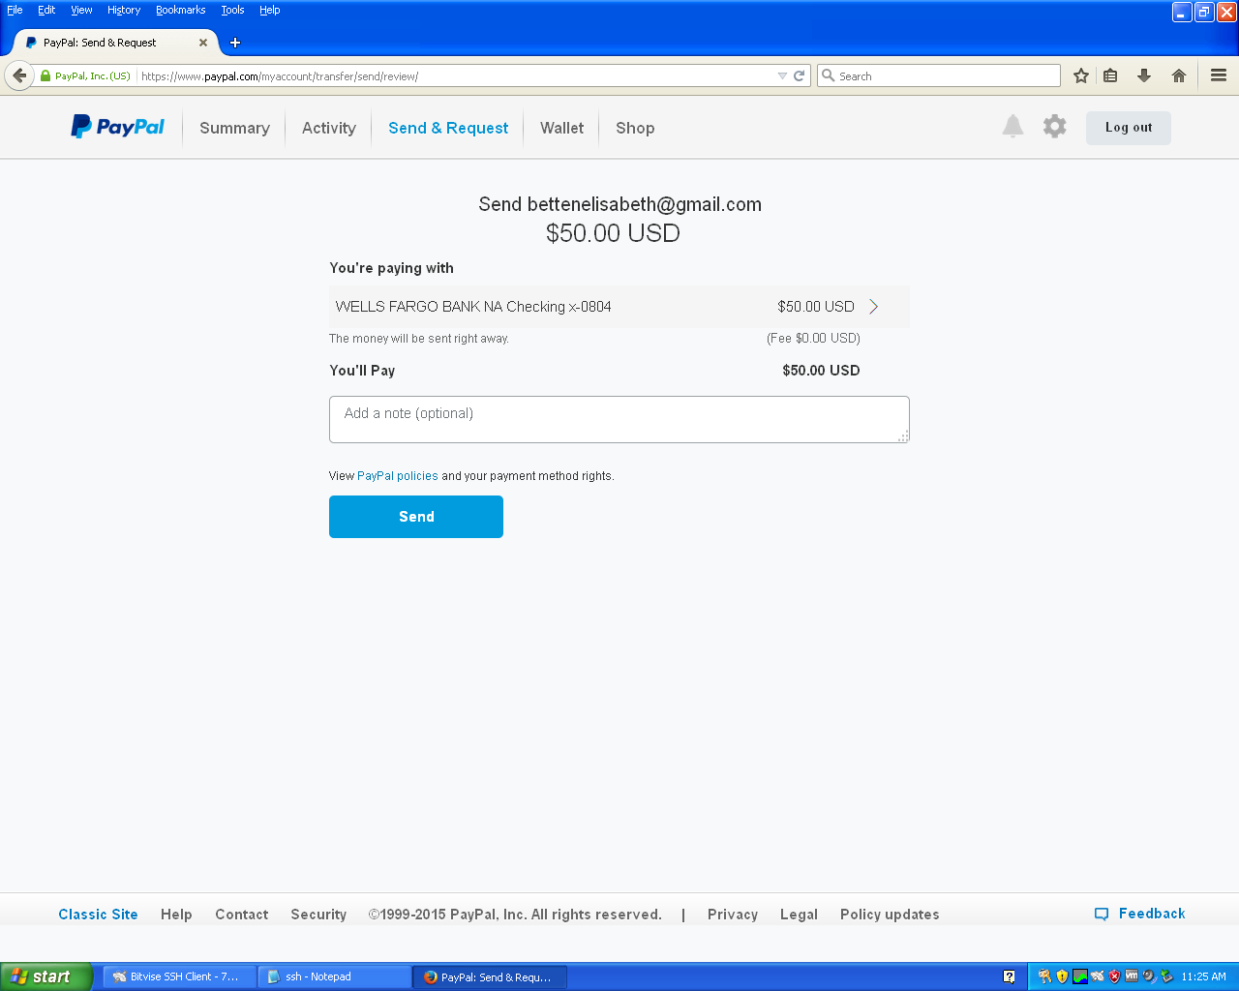Go to the Activity tab

tap(329, 128)
